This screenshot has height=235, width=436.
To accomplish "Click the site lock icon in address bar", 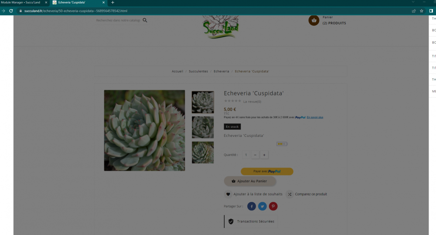I will tap(20, 11).
